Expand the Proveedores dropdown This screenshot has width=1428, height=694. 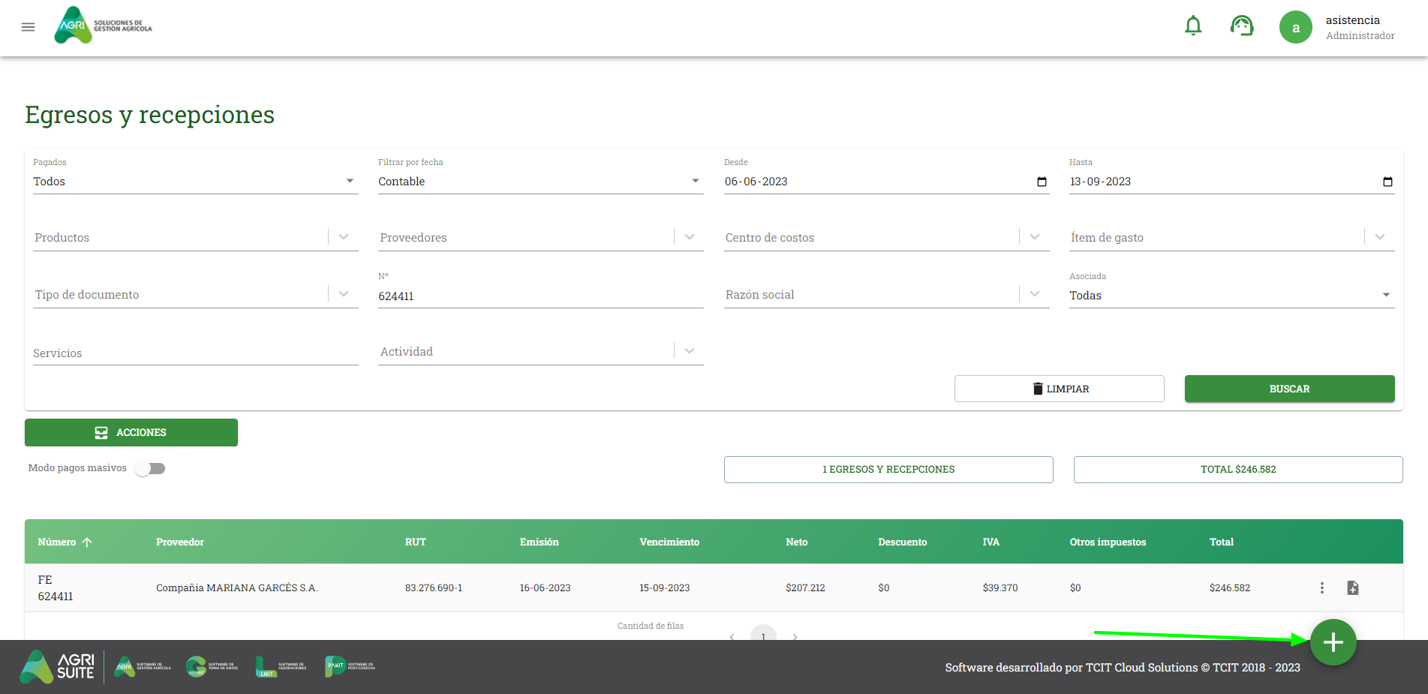pyautogui.click(x=690, y=237)
